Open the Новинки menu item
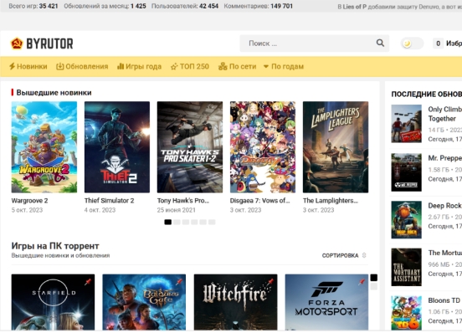This screenshot has width=462, height=333. click(x=28, y=67)
